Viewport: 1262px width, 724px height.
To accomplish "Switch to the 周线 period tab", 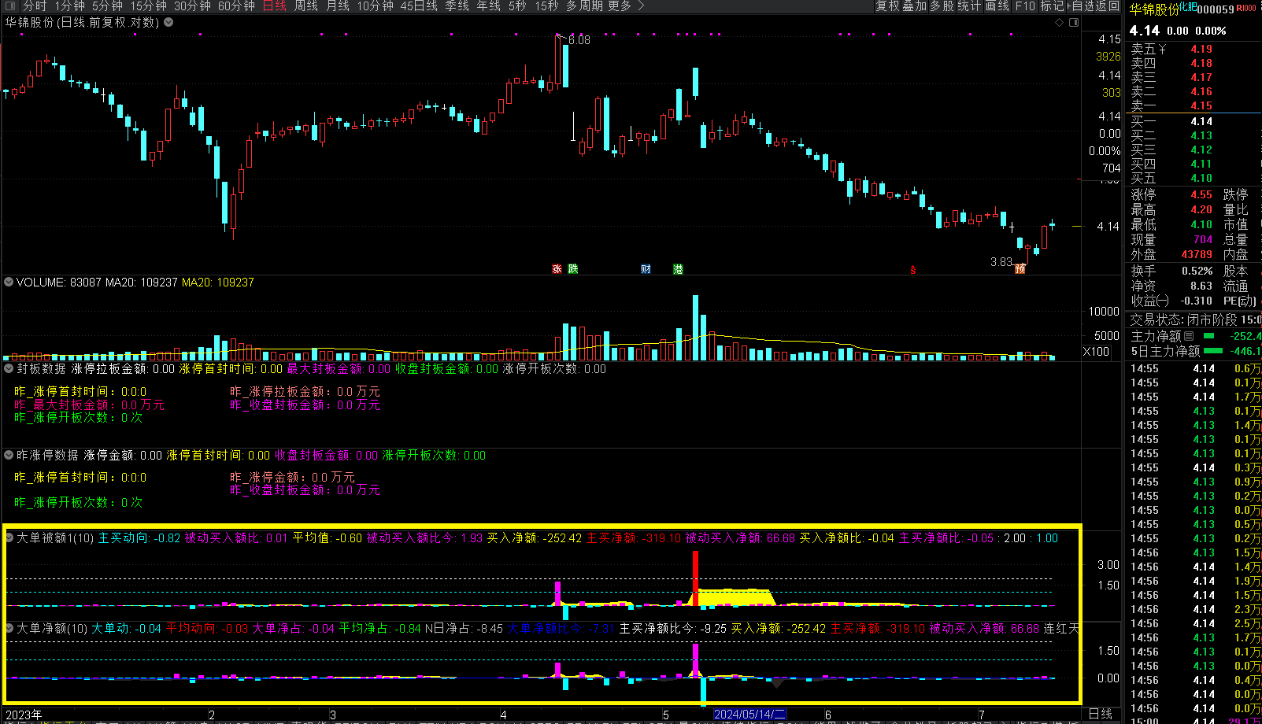I will coord(306,6).
